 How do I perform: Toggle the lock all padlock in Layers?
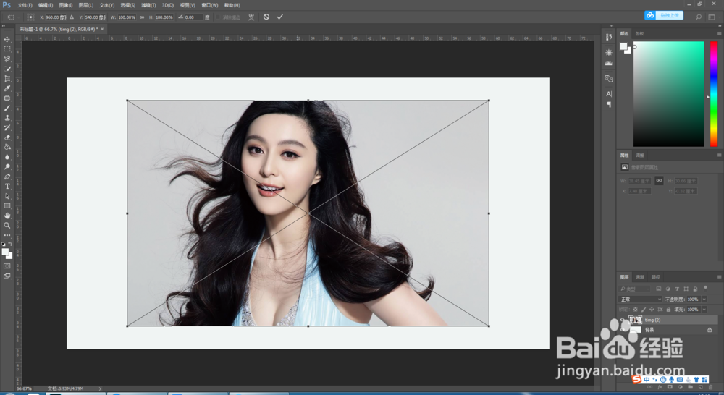click(668, 310)
